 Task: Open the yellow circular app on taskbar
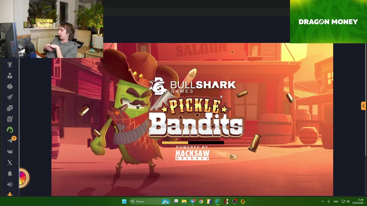click(x=243, y=201)
